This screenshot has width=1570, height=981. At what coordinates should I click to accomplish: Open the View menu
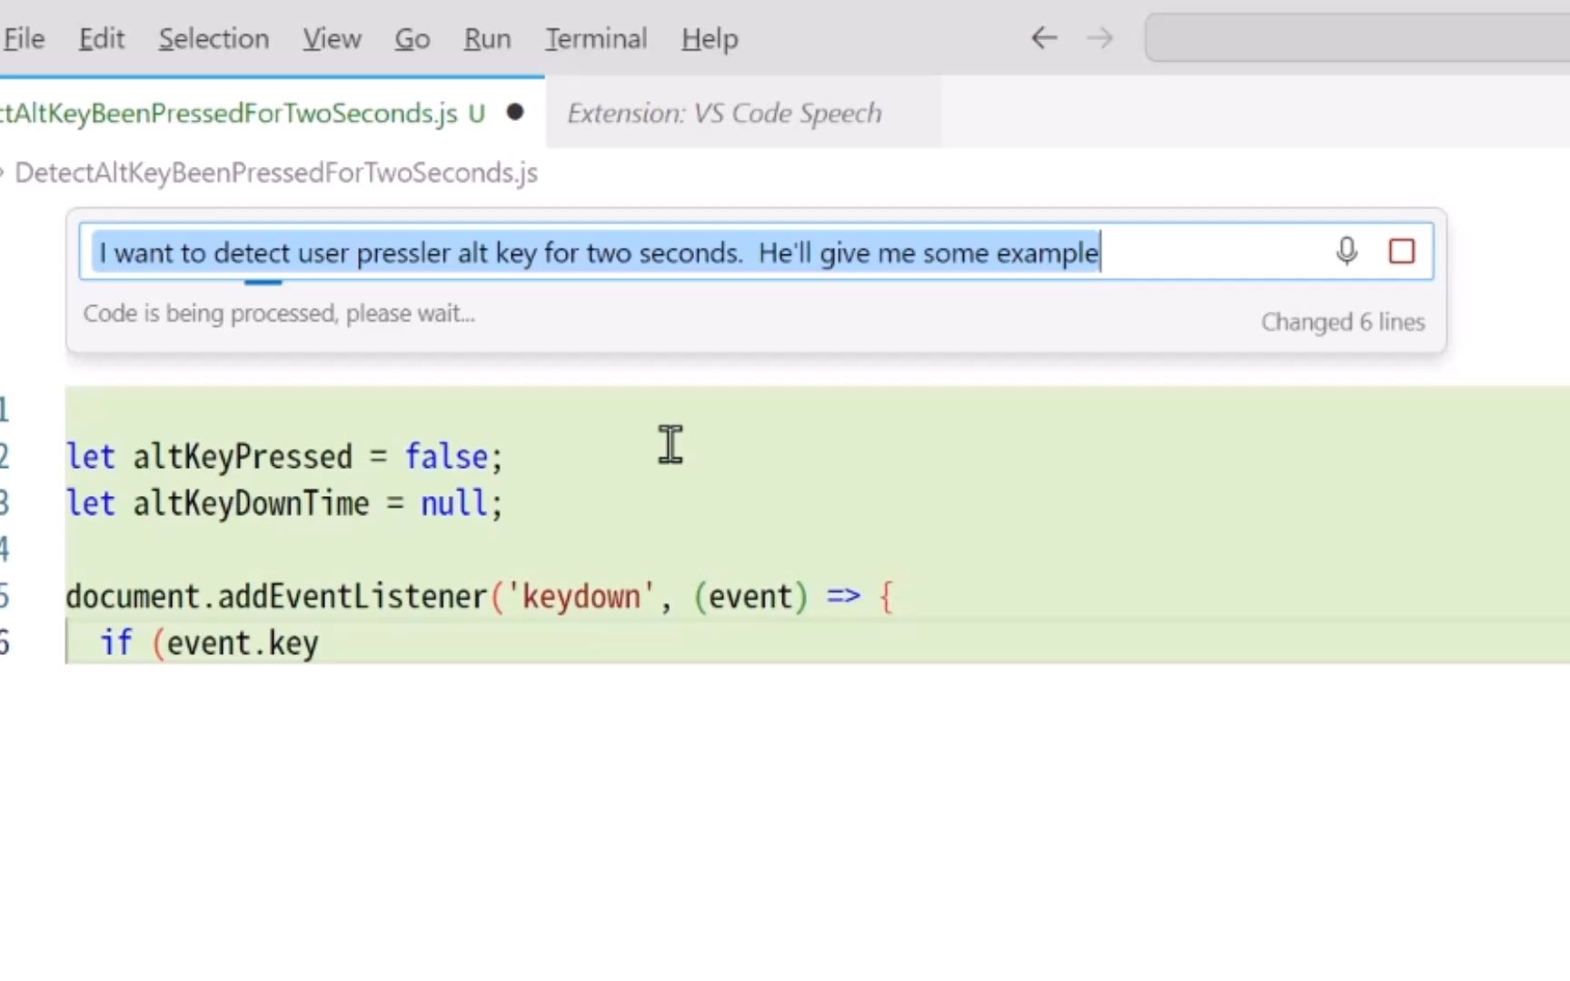coord(332,38)
